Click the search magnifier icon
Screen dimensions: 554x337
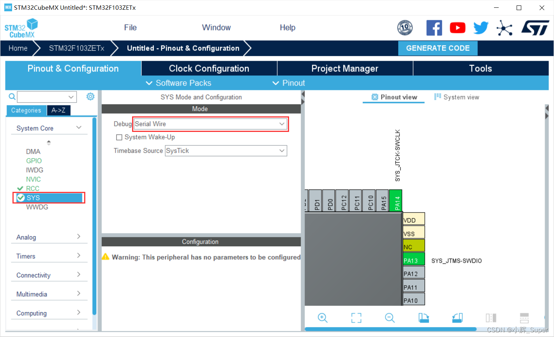(12, 97)
